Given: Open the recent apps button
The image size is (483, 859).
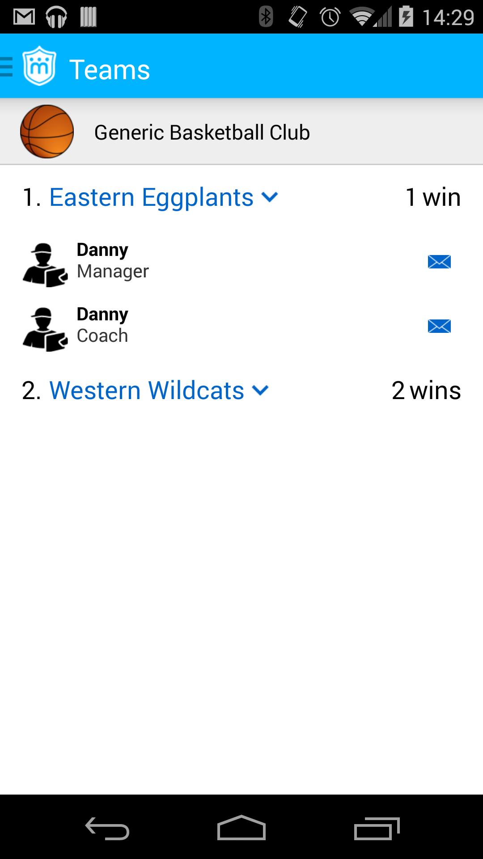Looking at the screenshot, I should [x=376, y=829].
